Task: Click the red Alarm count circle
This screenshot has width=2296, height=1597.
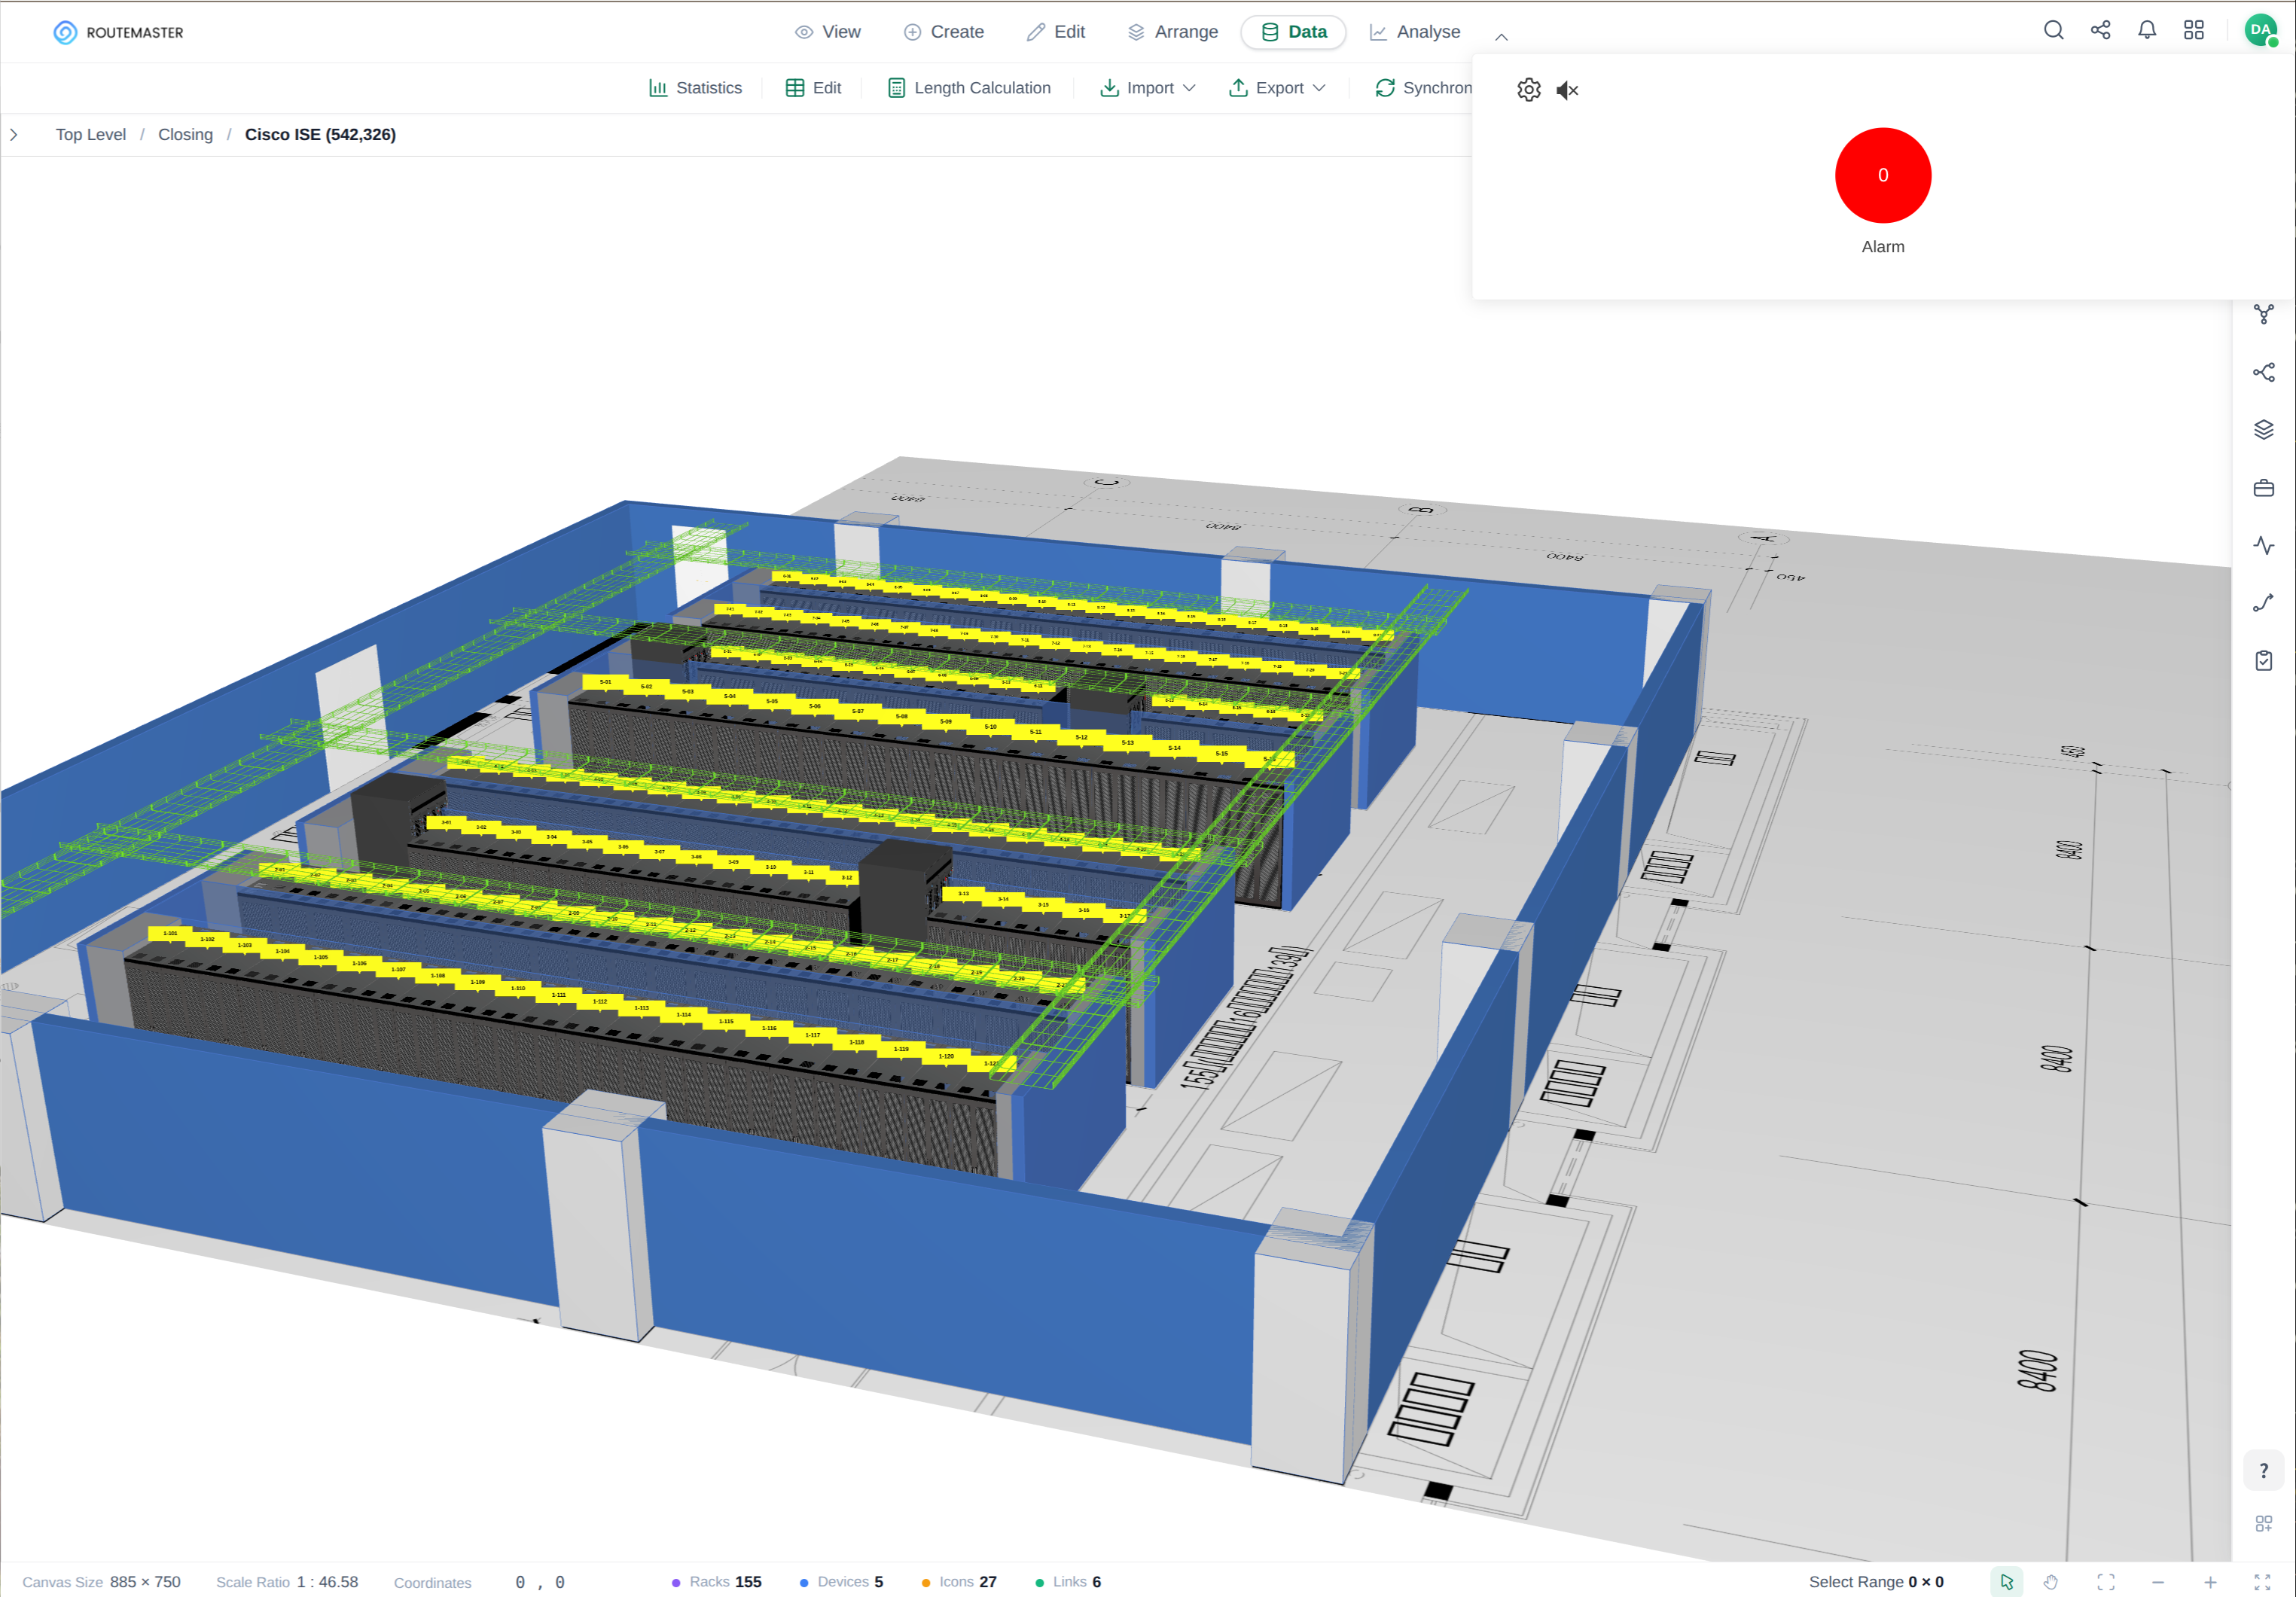Action: [1882, 175]
